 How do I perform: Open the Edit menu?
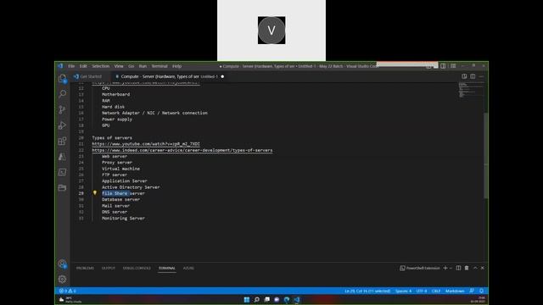(83, 66)
